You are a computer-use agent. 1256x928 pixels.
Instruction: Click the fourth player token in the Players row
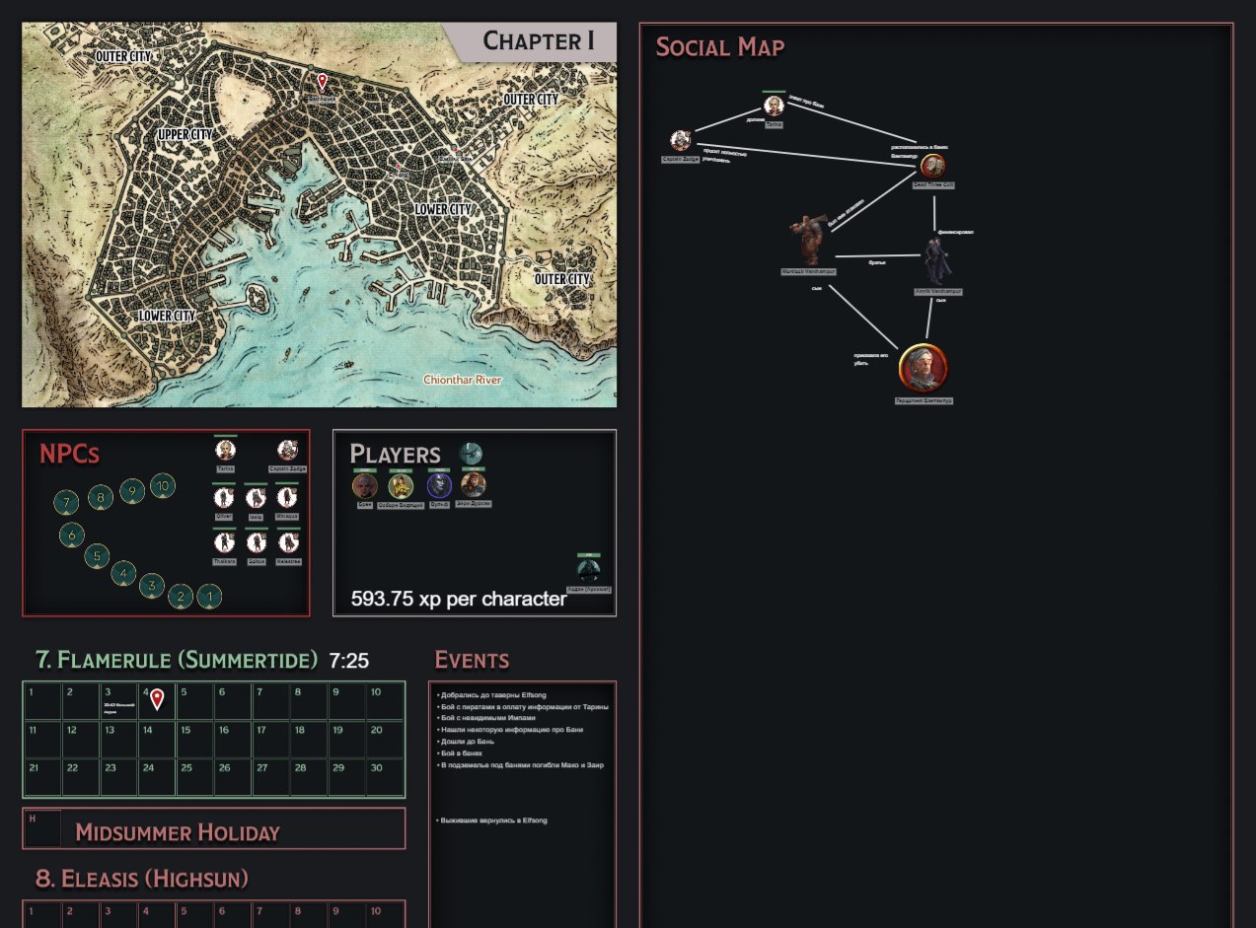coord(474,484)
